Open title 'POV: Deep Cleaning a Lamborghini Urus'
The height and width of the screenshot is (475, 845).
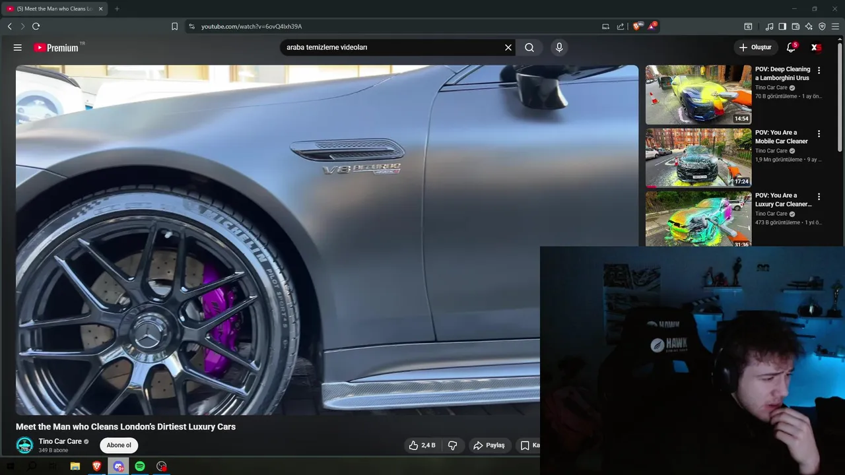click(x=783, y=73)
